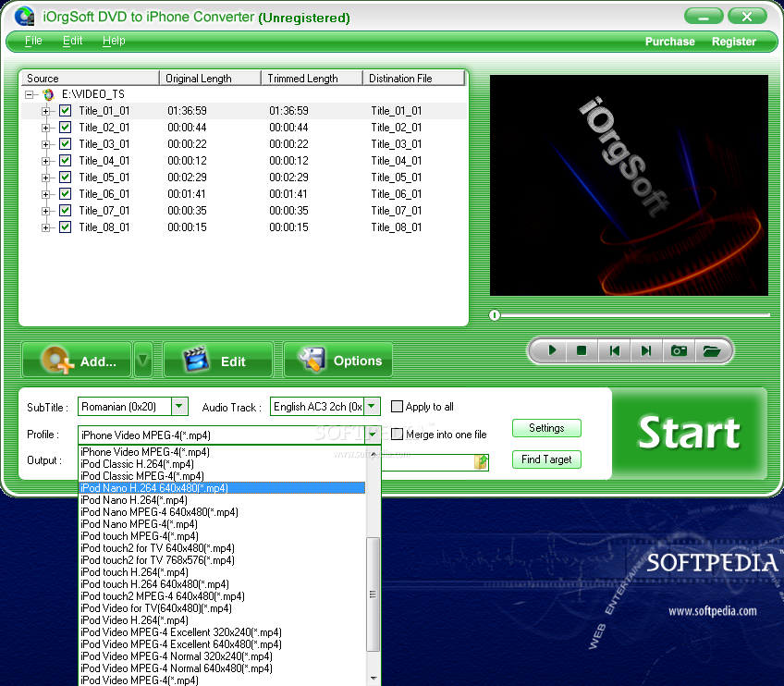Uncheck Title_02_01 checkbox

[65, 127]
